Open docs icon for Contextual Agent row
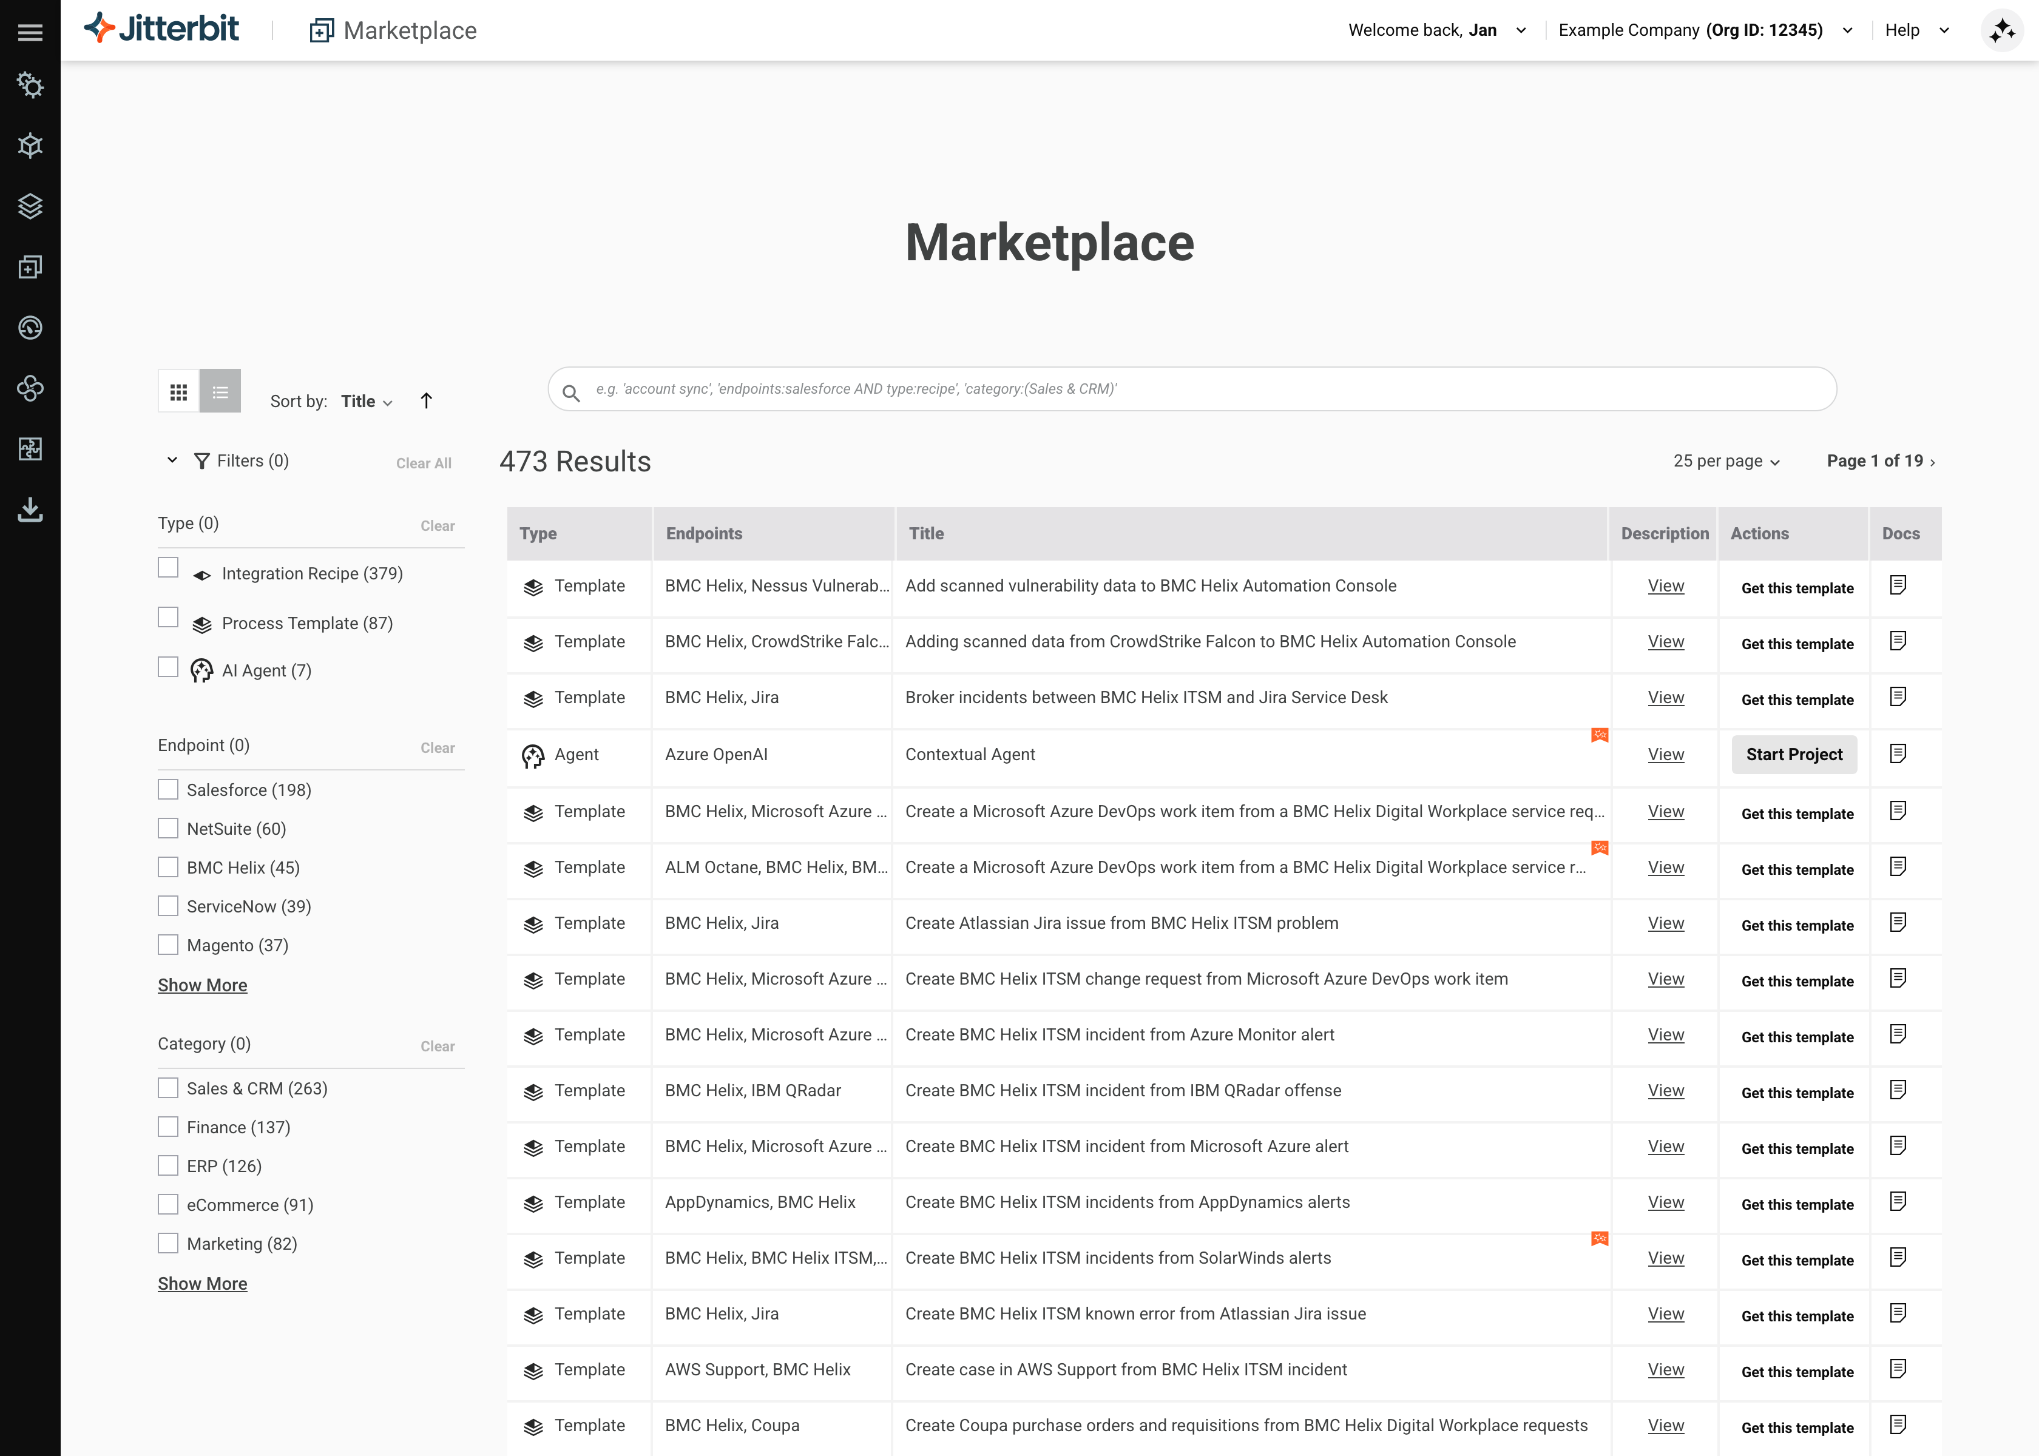This screenshot has height=1456, width=2039. coord(1898,754)
